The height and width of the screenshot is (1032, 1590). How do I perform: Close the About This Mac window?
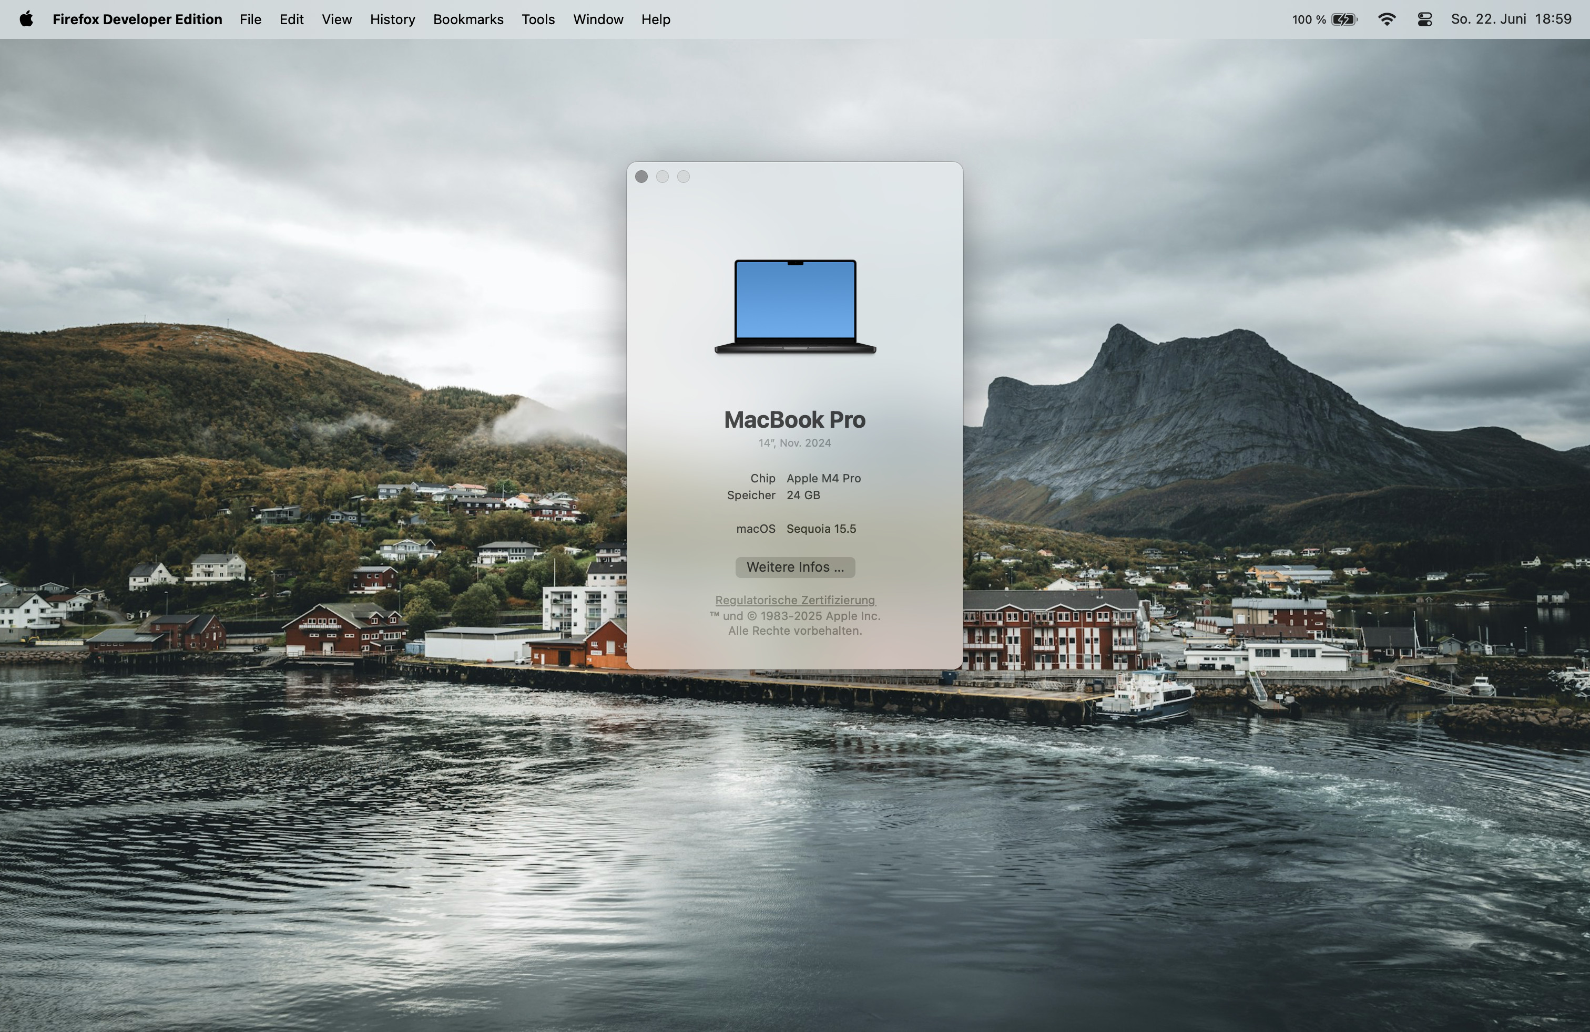point(641,176)
